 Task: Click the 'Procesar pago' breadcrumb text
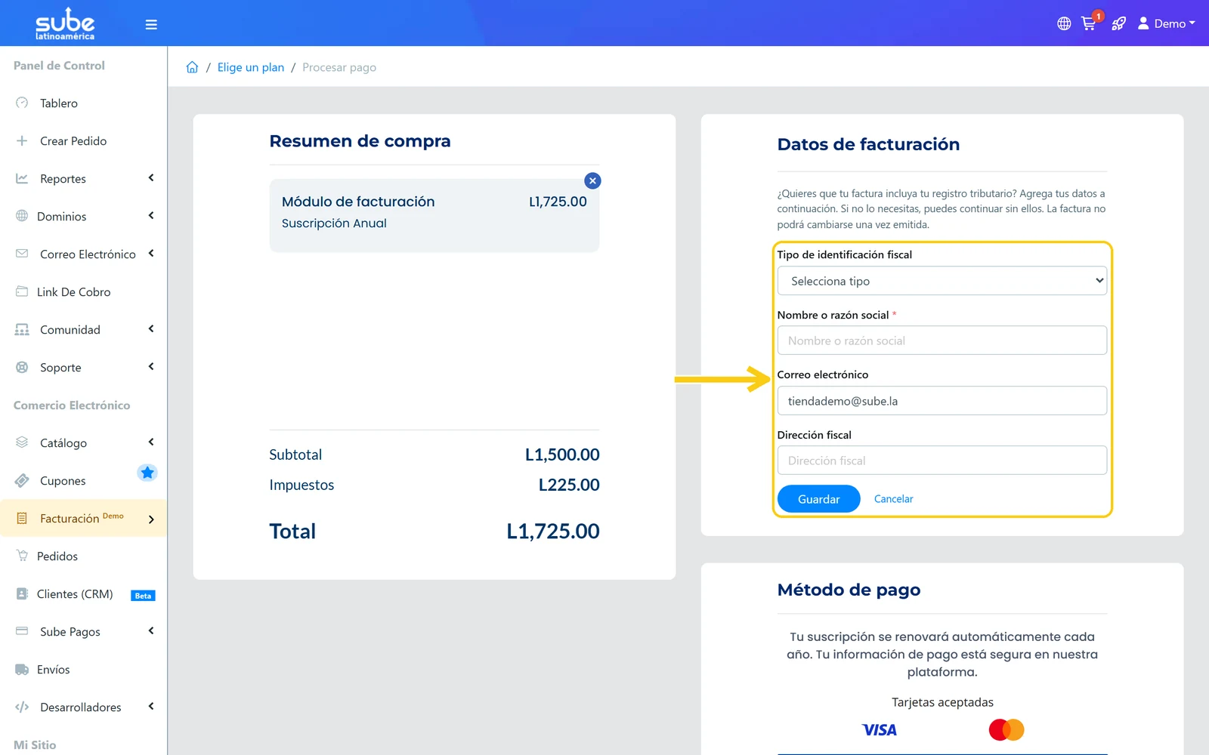coord(339,67)
